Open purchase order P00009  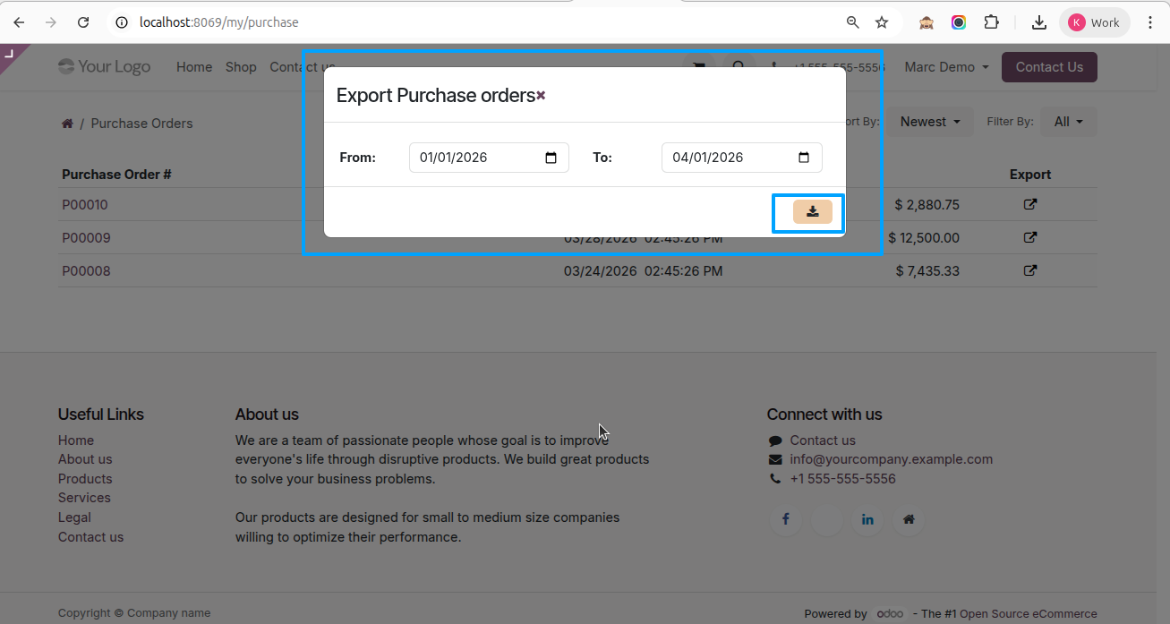tap(86, 238)
